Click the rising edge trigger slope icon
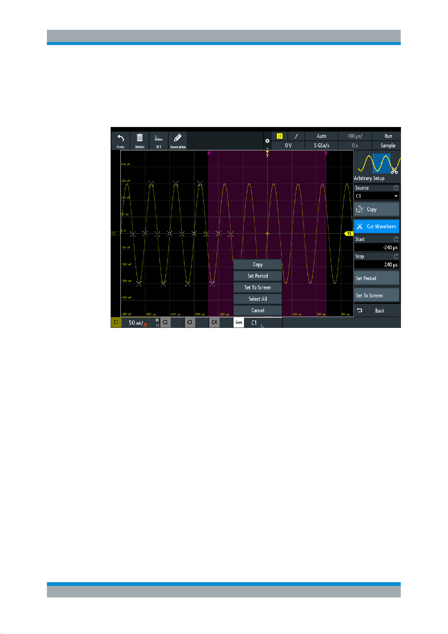Screen dimensions: 448x634 point(296,136)
